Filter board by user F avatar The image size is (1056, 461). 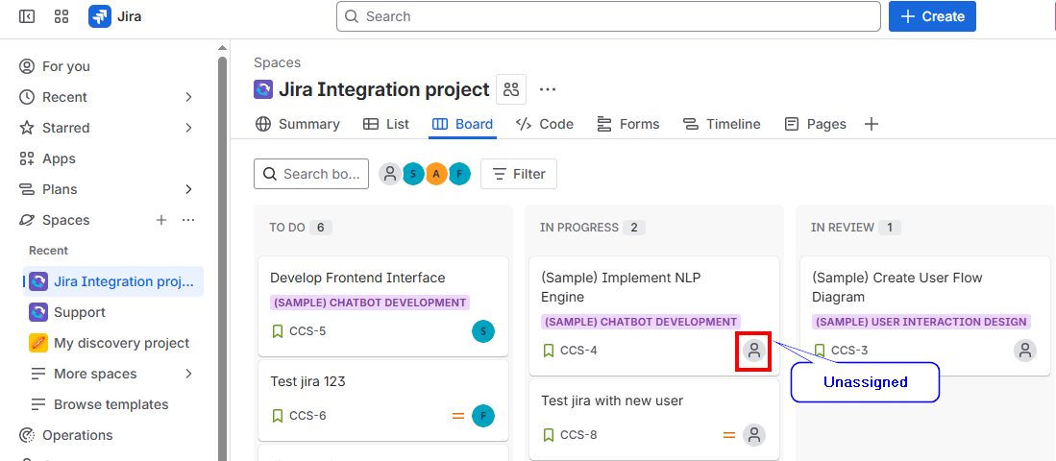[459, 174]
